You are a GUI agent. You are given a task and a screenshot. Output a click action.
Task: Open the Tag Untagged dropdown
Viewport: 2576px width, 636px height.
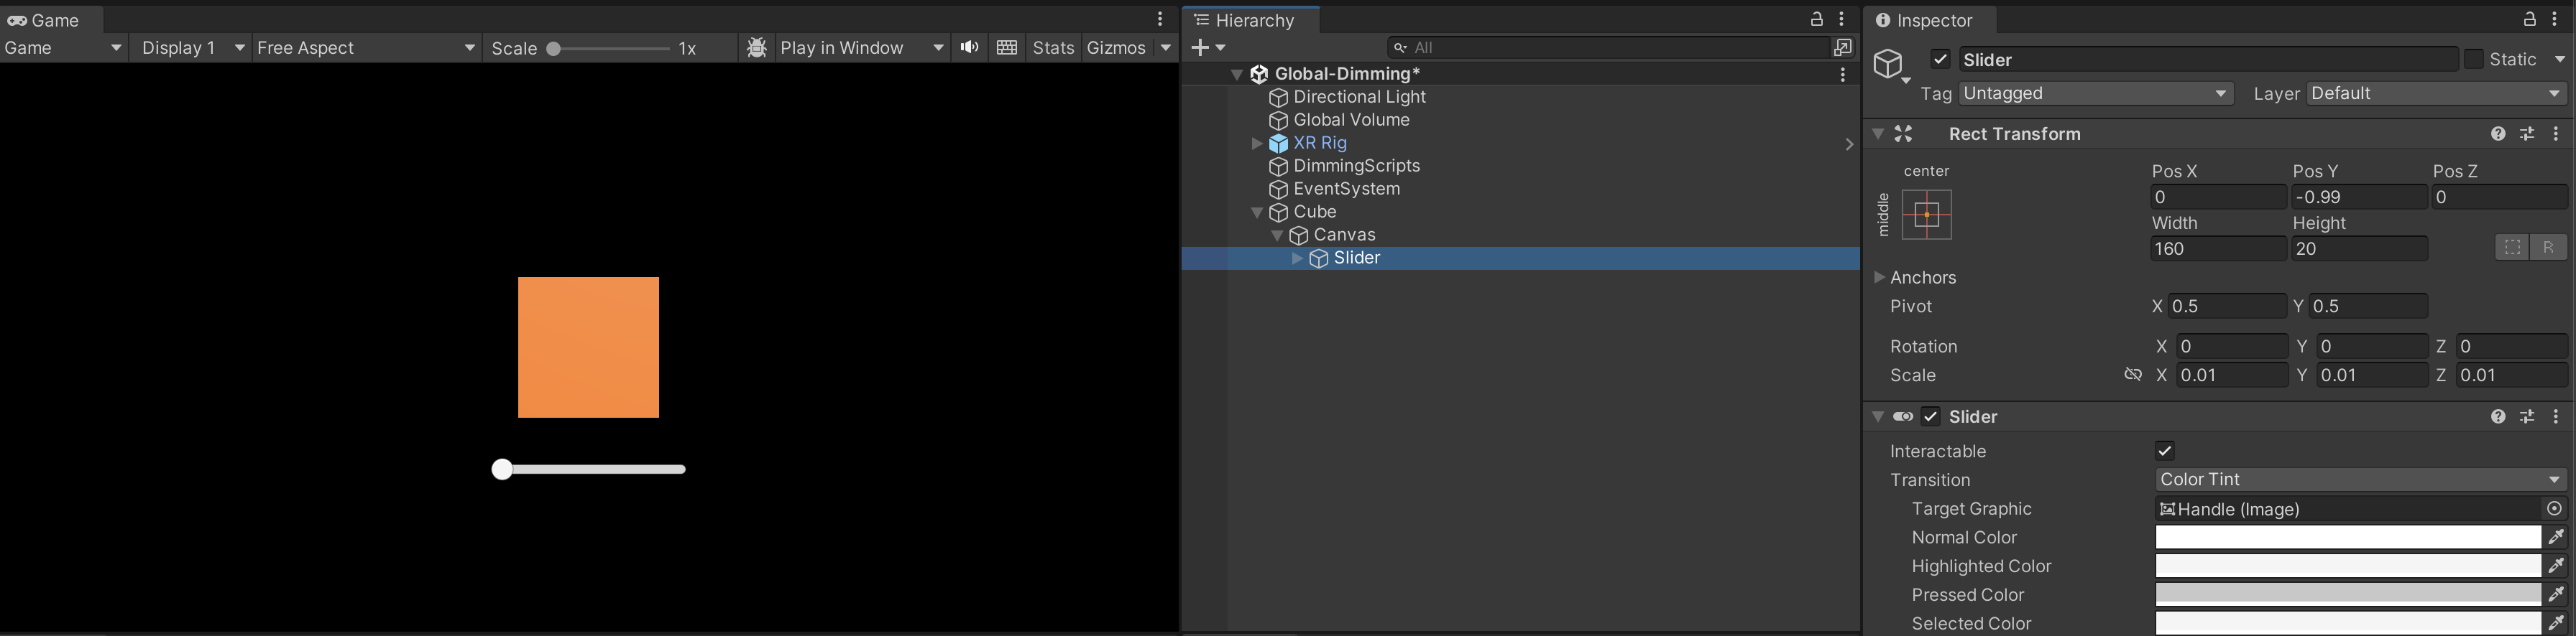(x=2095, y=93)
